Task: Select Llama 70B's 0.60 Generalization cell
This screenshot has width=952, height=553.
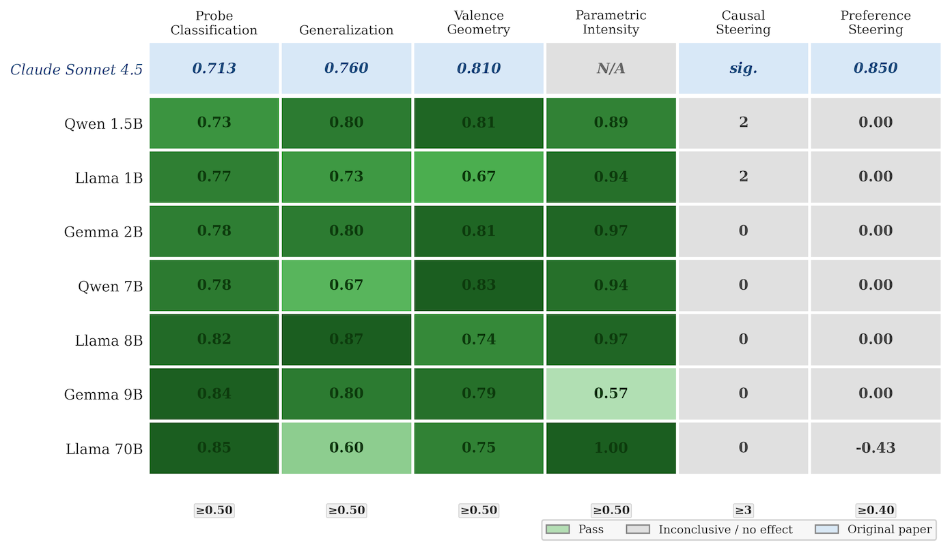Action: coord(346,448)
